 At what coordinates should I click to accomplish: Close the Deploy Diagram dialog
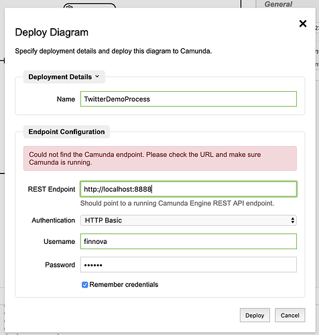[x=303, y=23]
